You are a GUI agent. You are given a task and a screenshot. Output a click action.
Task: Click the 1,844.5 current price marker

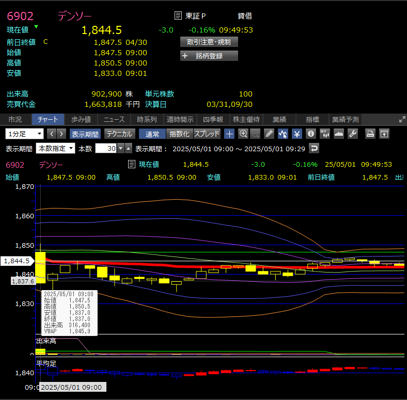(17, 261)
